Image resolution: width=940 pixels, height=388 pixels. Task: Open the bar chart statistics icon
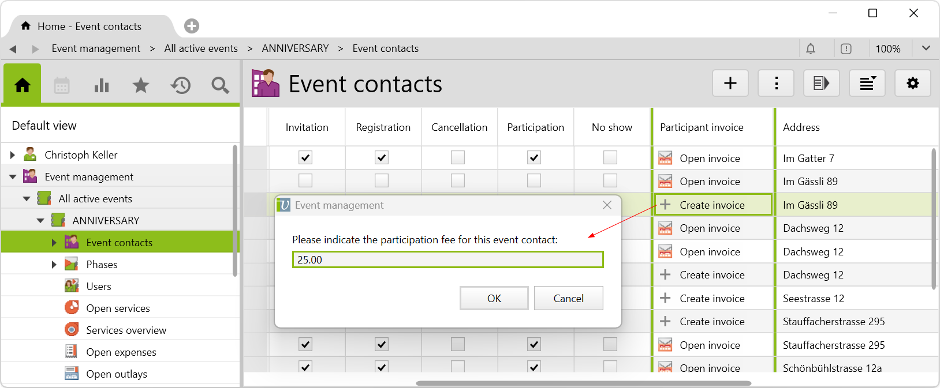click(x=102, y=85)
